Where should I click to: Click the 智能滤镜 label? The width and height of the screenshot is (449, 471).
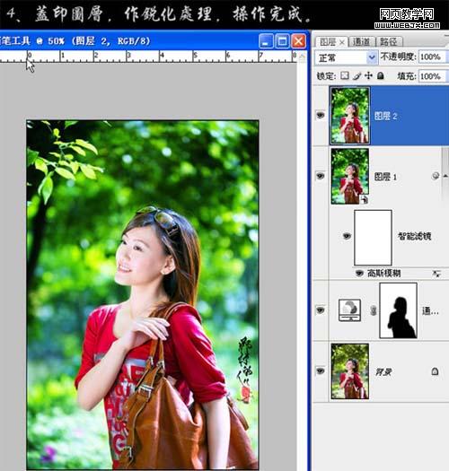tap(415, 236)
